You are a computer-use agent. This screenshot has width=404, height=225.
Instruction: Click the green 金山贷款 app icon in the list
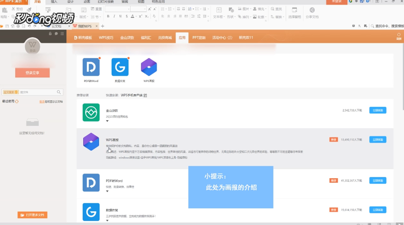[91, 112]
